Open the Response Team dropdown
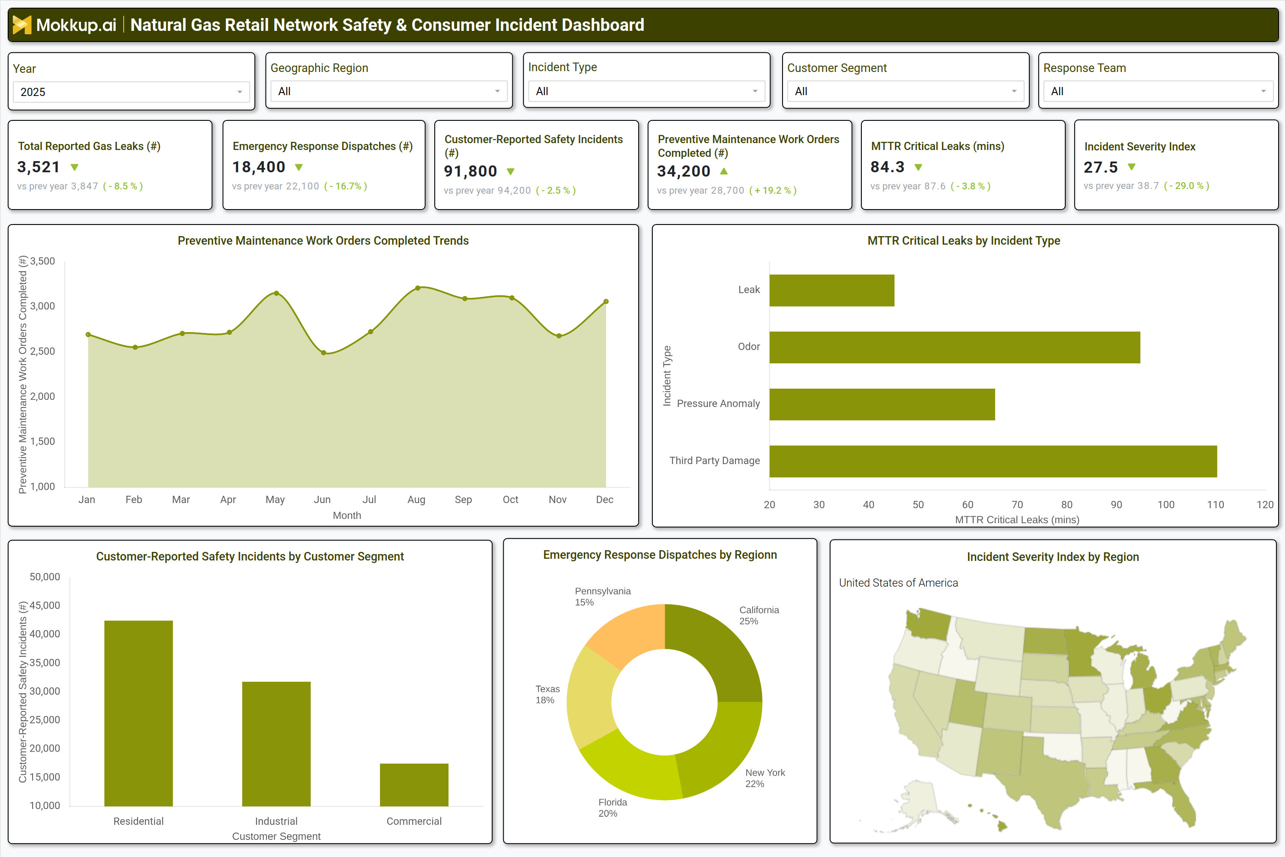Screen dimensions: 1285x857 tap(1158, 91)
